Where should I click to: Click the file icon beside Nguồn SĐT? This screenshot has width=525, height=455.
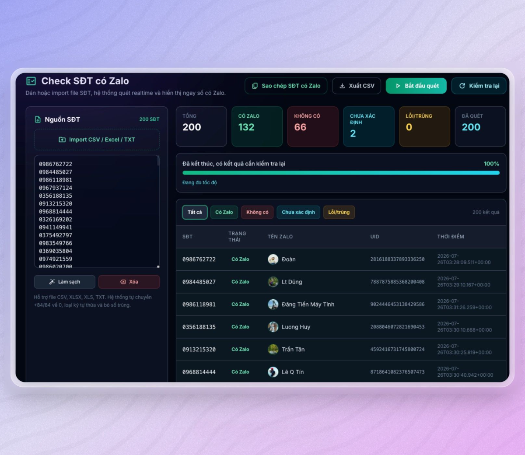click(x=38, y=119)
